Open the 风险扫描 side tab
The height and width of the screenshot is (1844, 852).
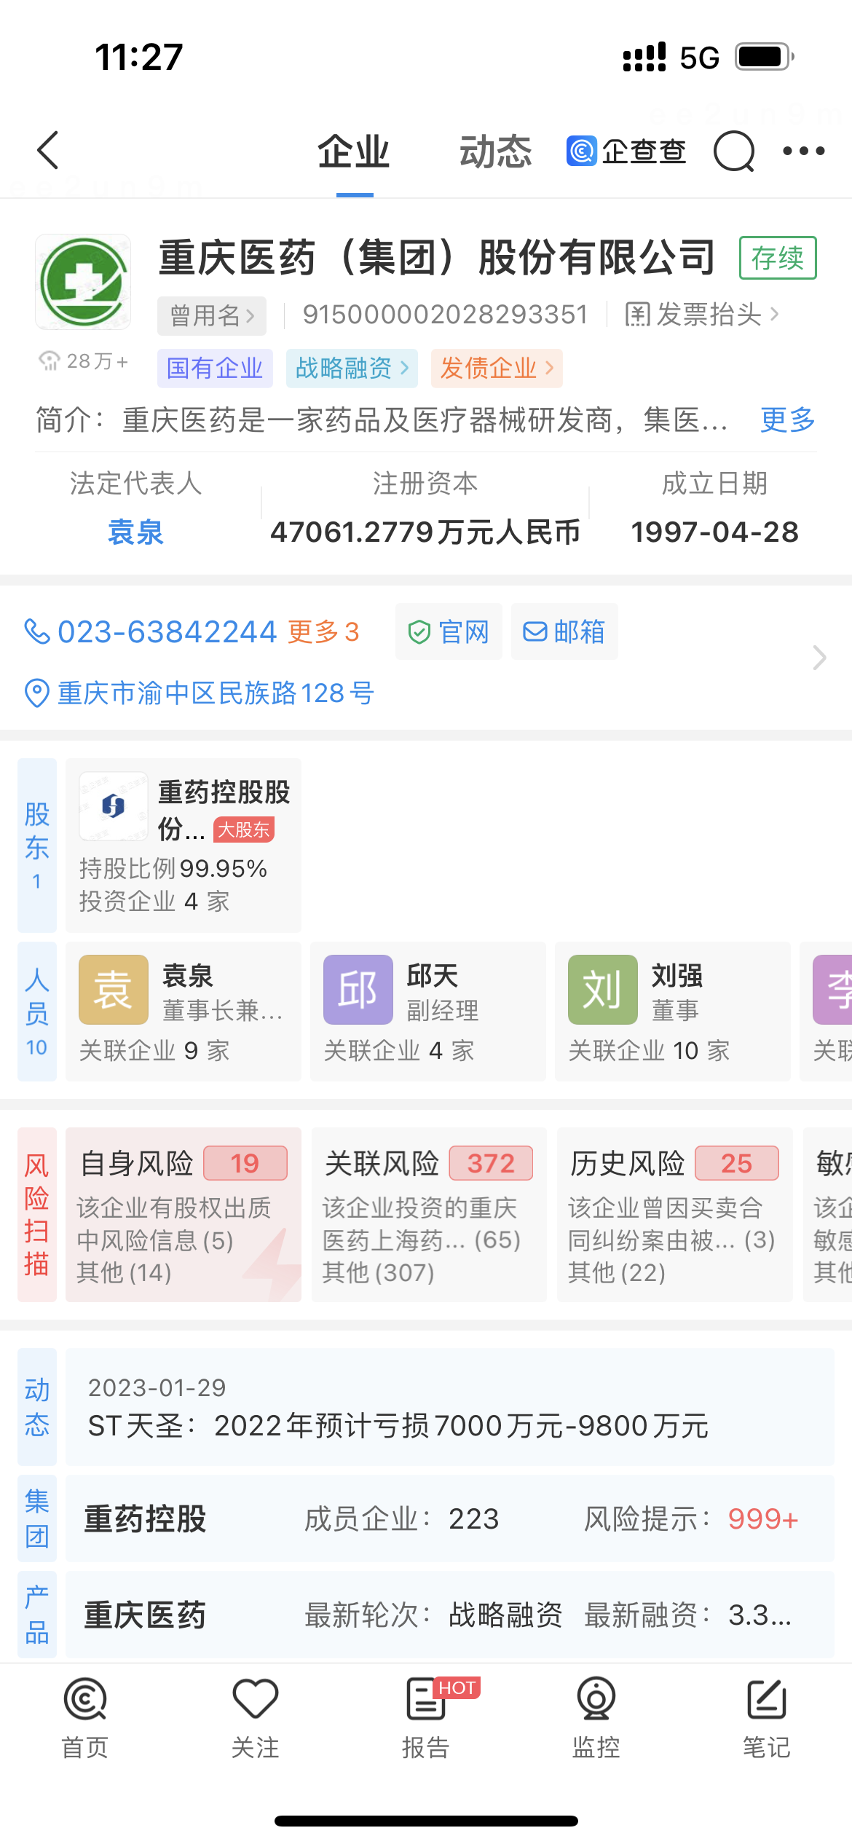click(37, 1215)
